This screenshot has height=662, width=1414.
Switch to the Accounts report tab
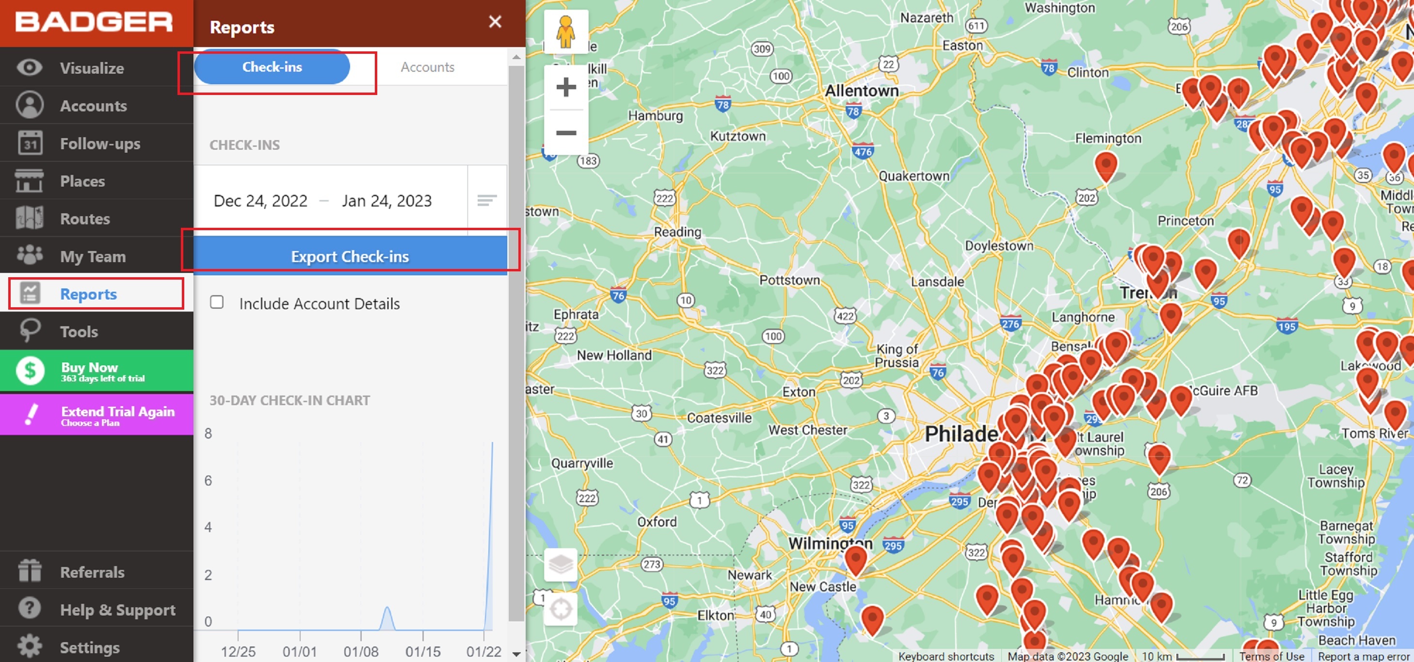(x=428, y=67)
